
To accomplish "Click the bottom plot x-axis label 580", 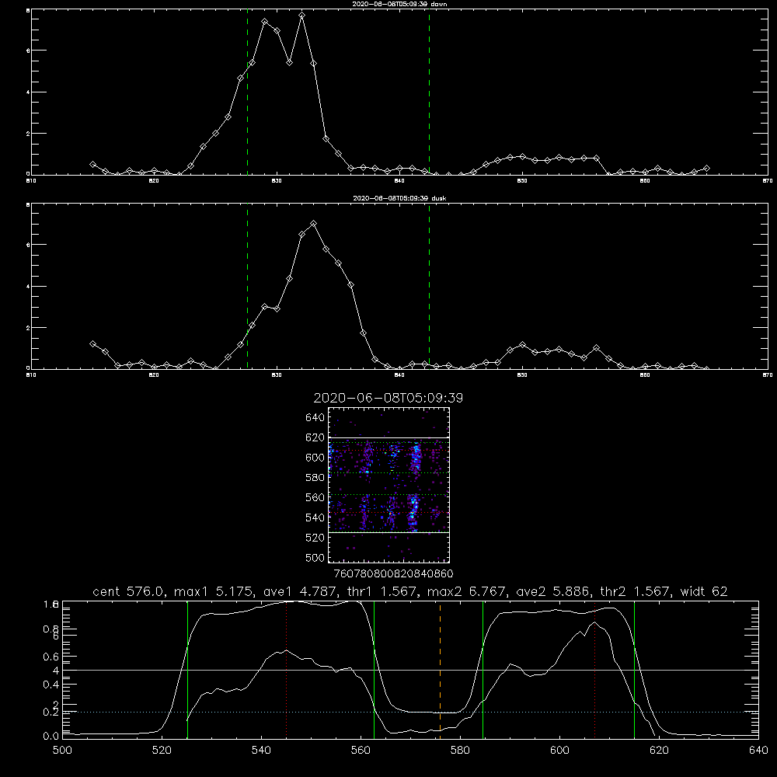I will coord(460,751).
